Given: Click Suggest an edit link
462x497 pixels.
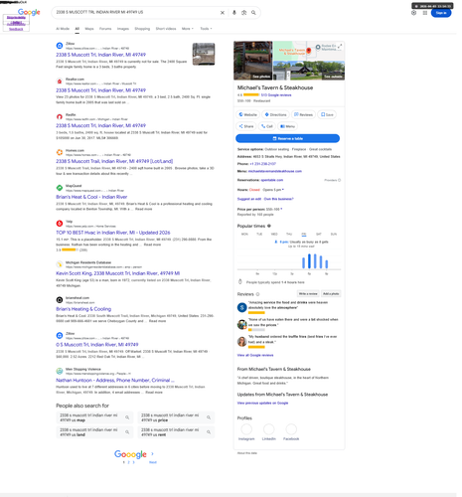Looking at the screenshot, I should pos(249,199).
